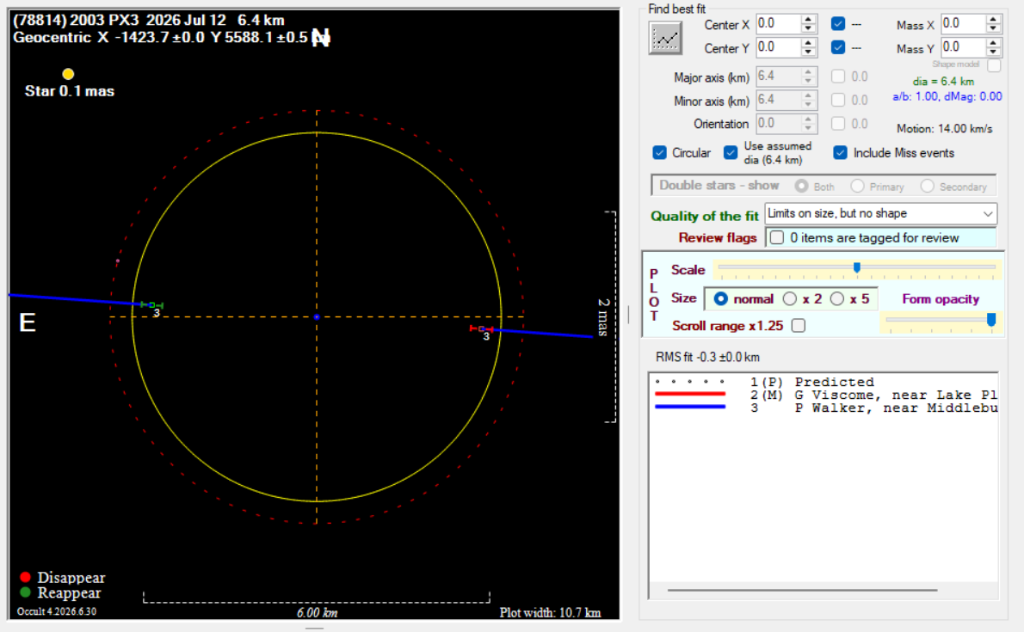
Task: Click the Find best fit graph icon button
Action: pos(665,38)
